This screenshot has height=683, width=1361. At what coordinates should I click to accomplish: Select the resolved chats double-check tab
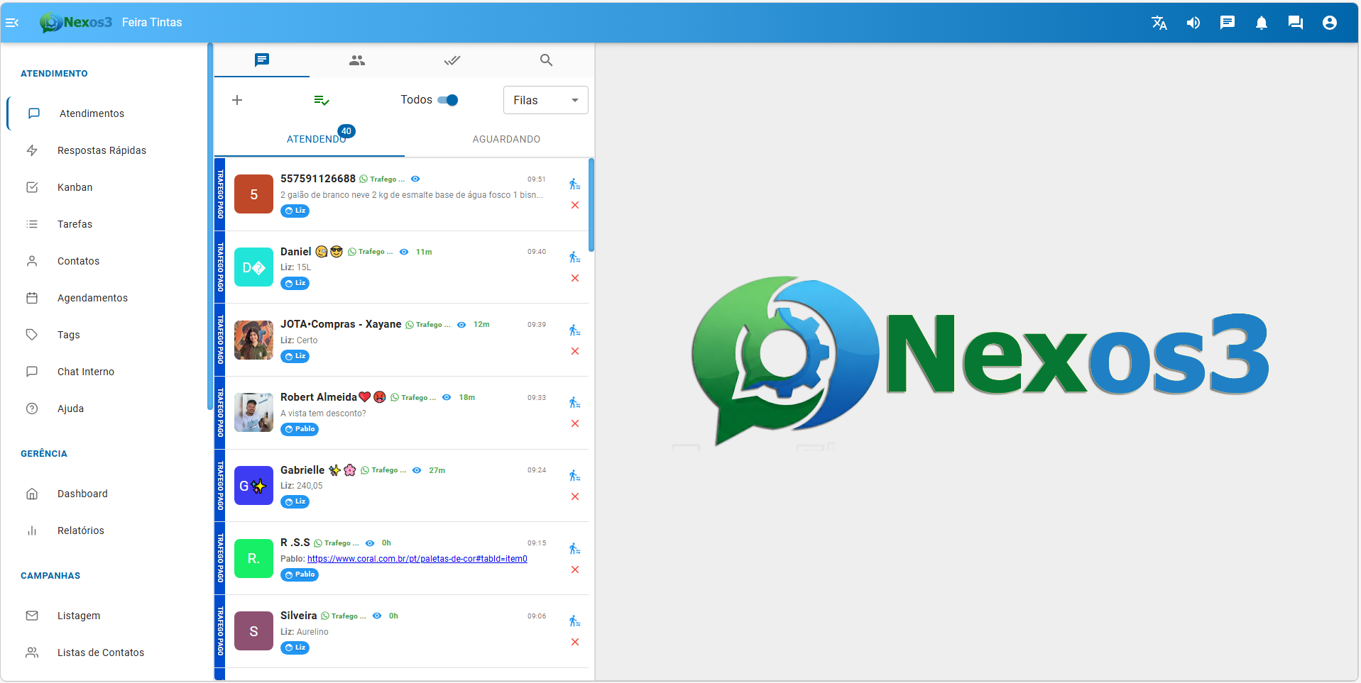coord(452,60)
